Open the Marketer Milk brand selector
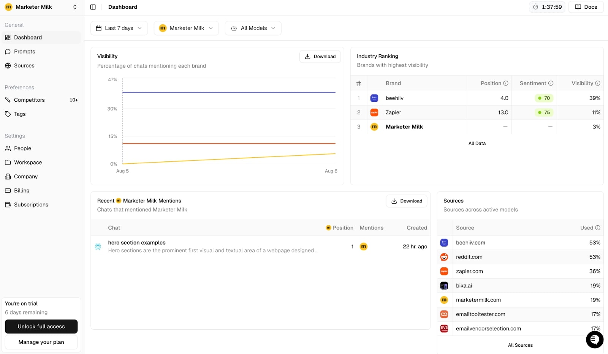The width and height of the screenshot is (608, 354). pyautogui.click(x=186, y=28)
